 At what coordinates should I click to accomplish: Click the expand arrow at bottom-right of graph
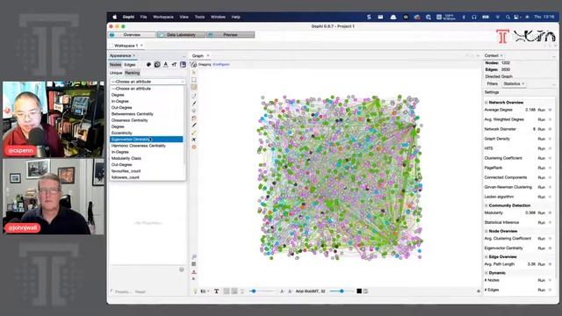[x=479, y=291]
